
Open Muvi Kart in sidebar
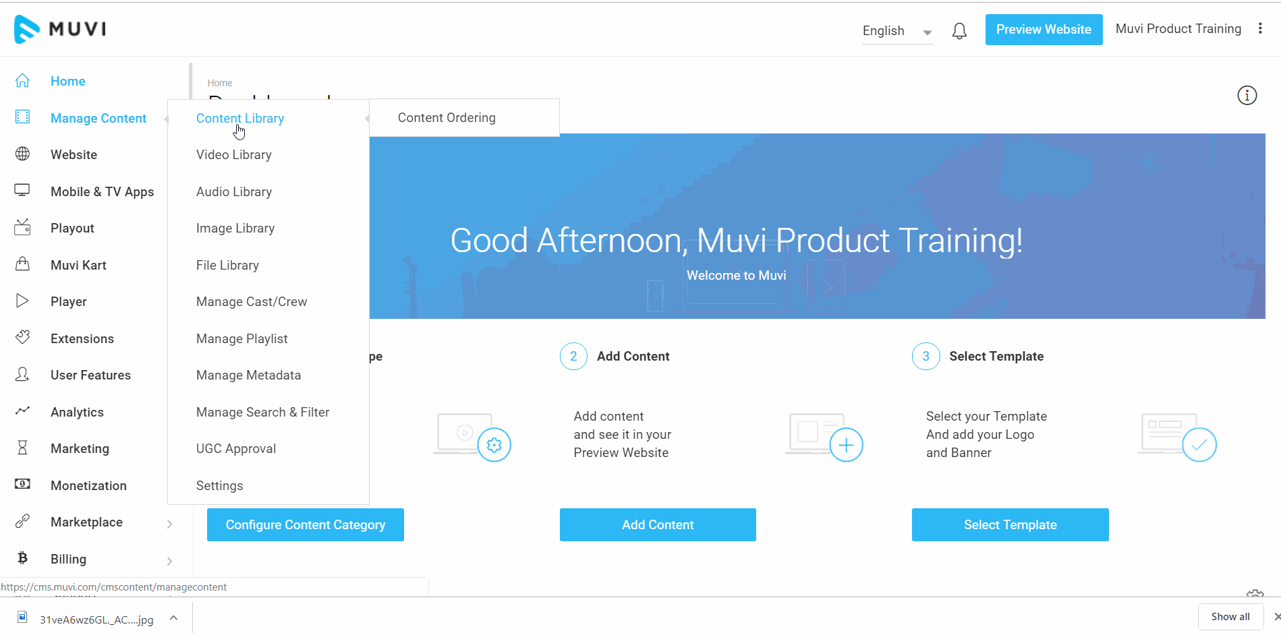(78, 265)
